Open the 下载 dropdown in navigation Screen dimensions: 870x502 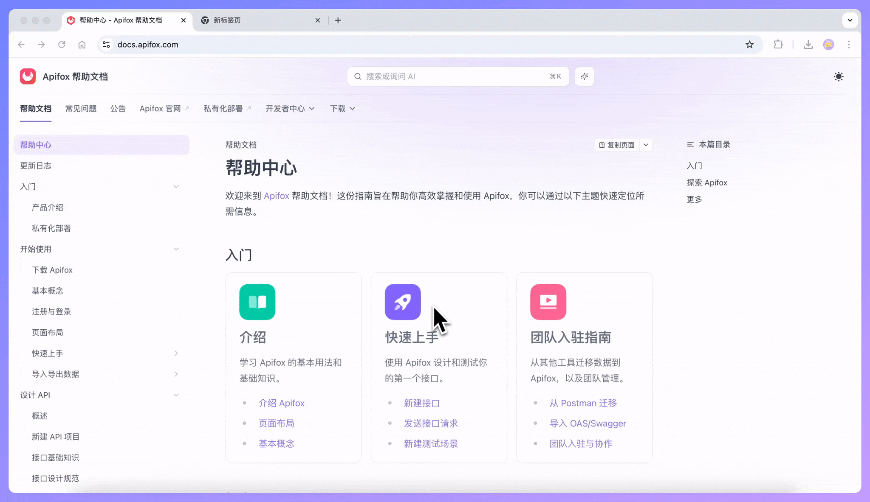point(342,109)
